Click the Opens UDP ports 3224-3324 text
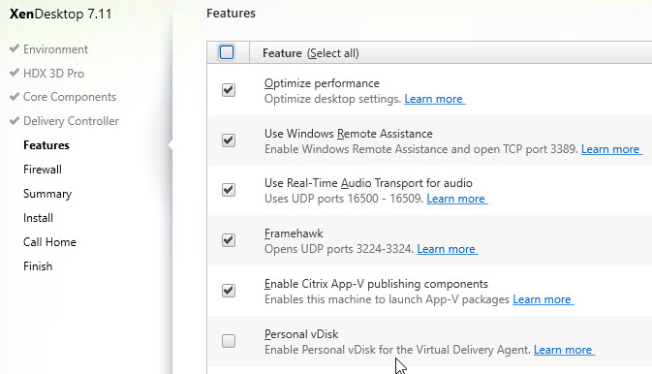Screen dimensions: 652x374 pos(339,249)
